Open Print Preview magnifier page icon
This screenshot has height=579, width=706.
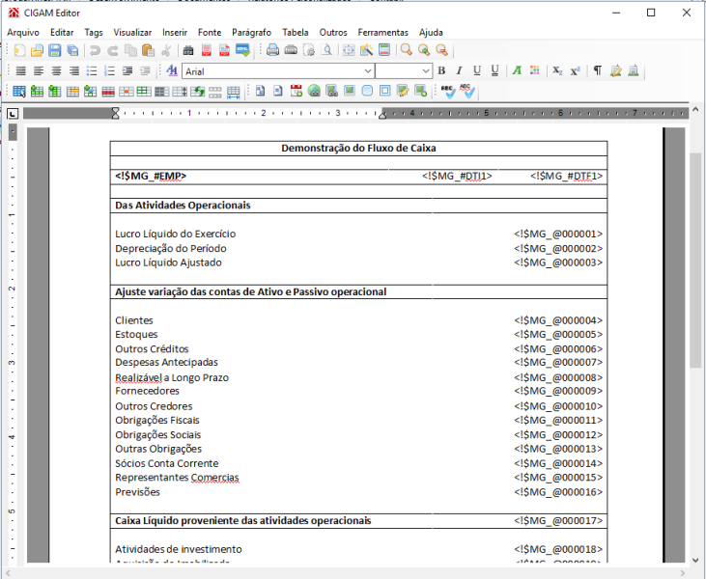click(x=326, y=50)
